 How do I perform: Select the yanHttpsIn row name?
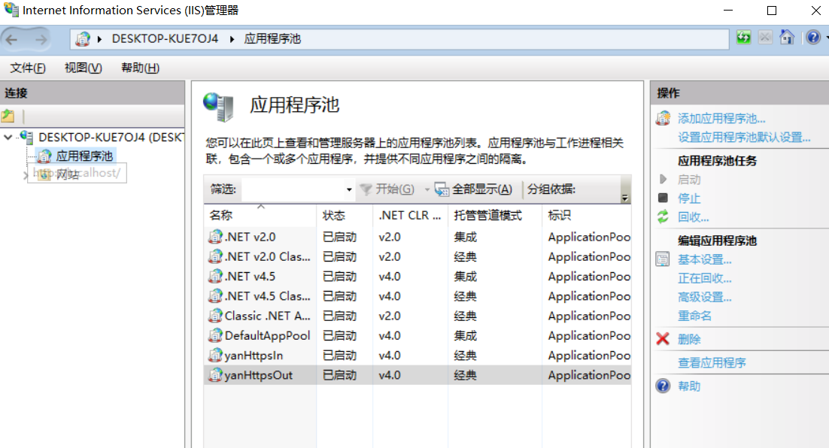pyautogui.click(x=254, y=356)
